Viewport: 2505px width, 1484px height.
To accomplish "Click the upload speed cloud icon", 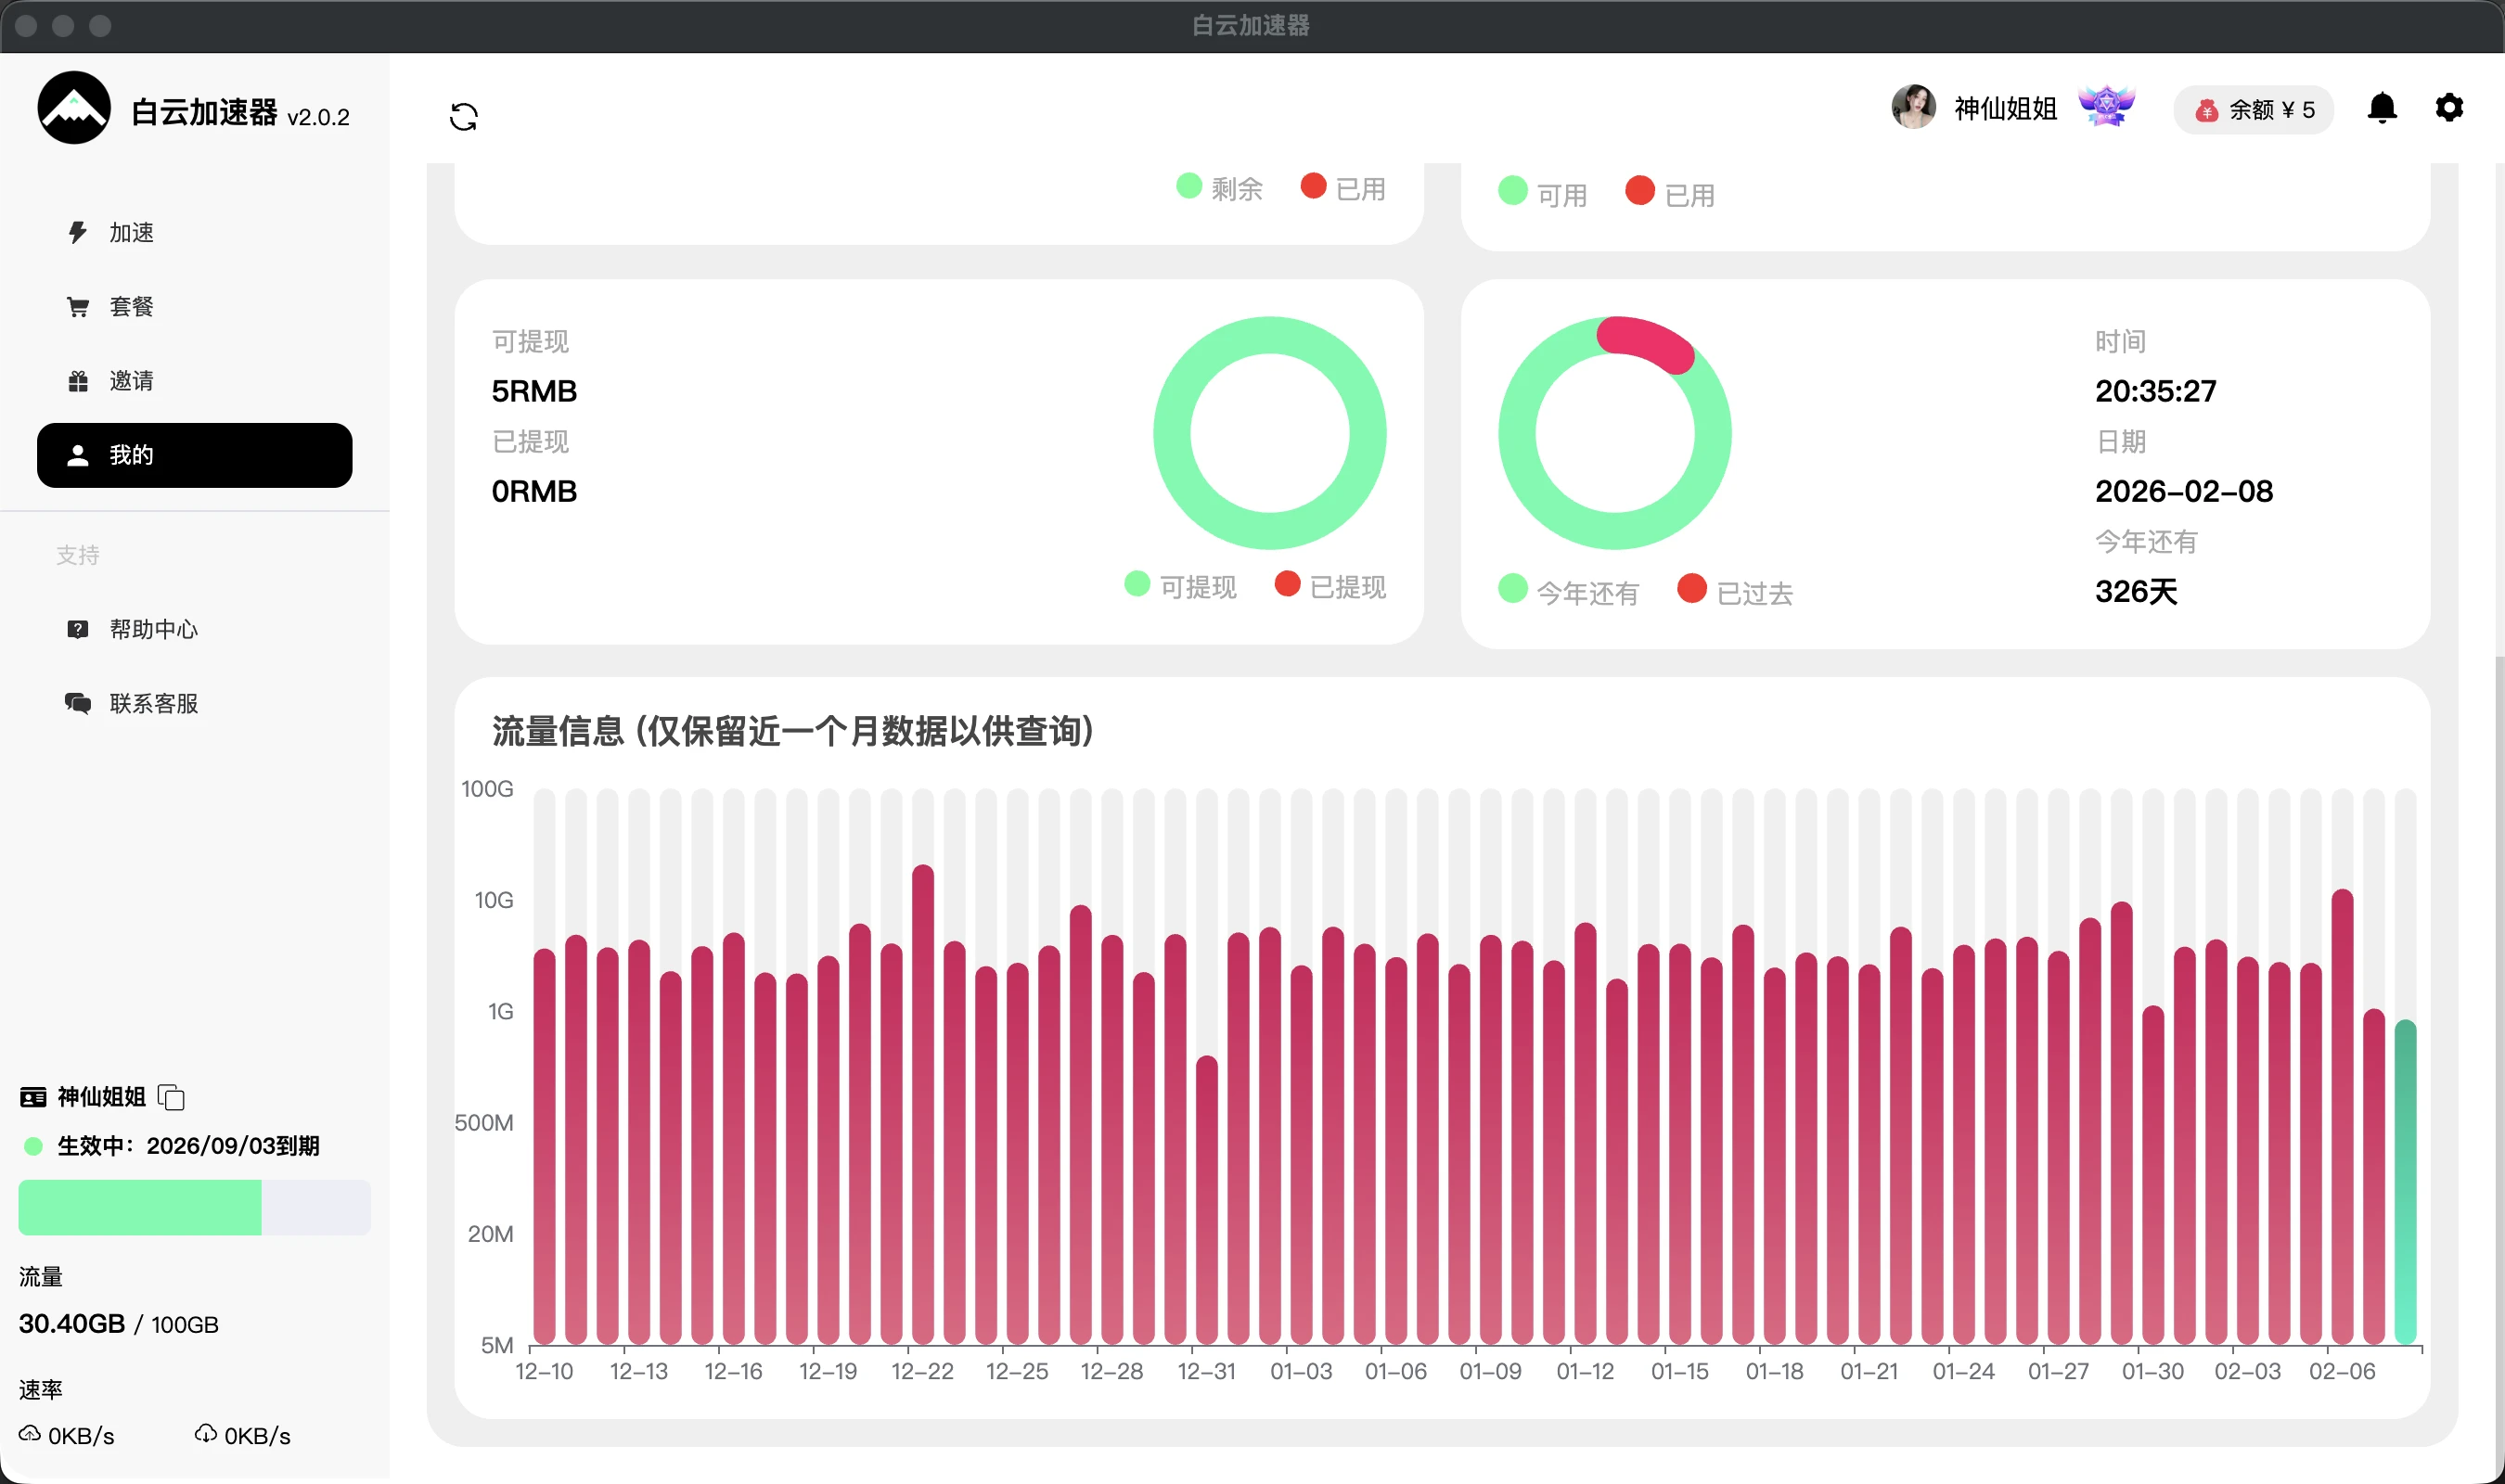I will tap(30, 1434).
